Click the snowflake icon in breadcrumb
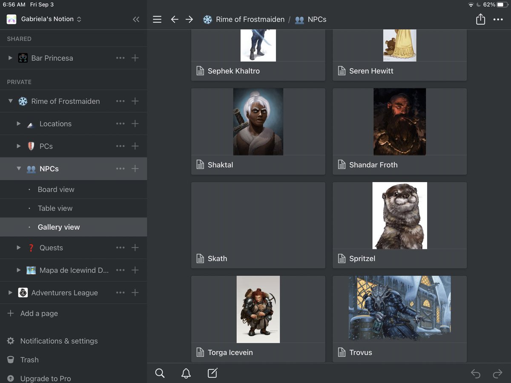 pos(207,19)
